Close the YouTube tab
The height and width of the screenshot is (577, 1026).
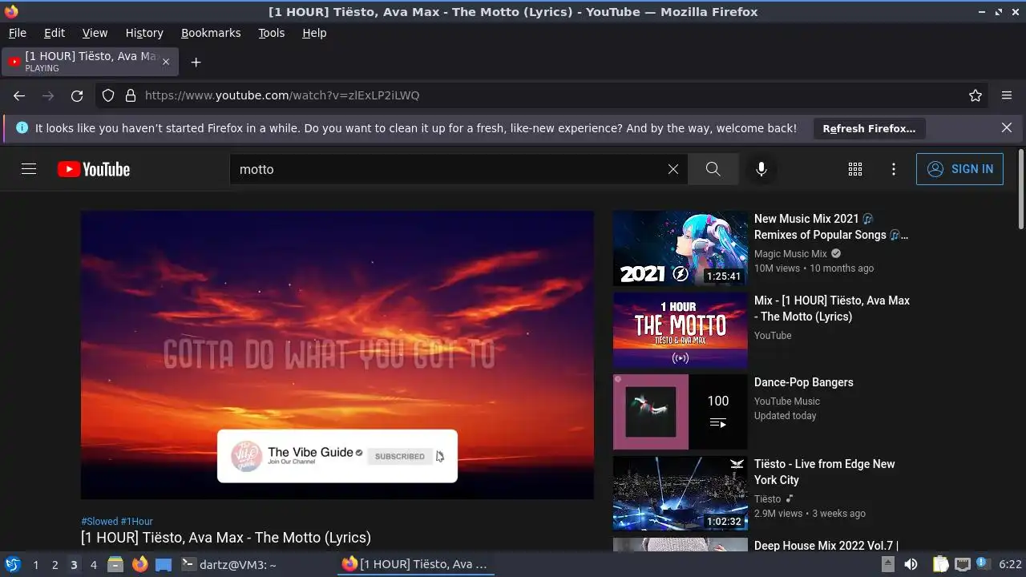click(166, 62)
